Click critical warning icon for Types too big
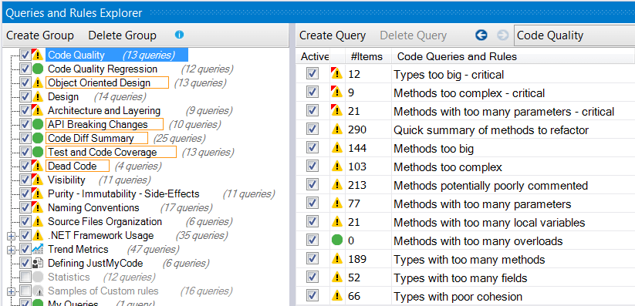 [336, 75]
